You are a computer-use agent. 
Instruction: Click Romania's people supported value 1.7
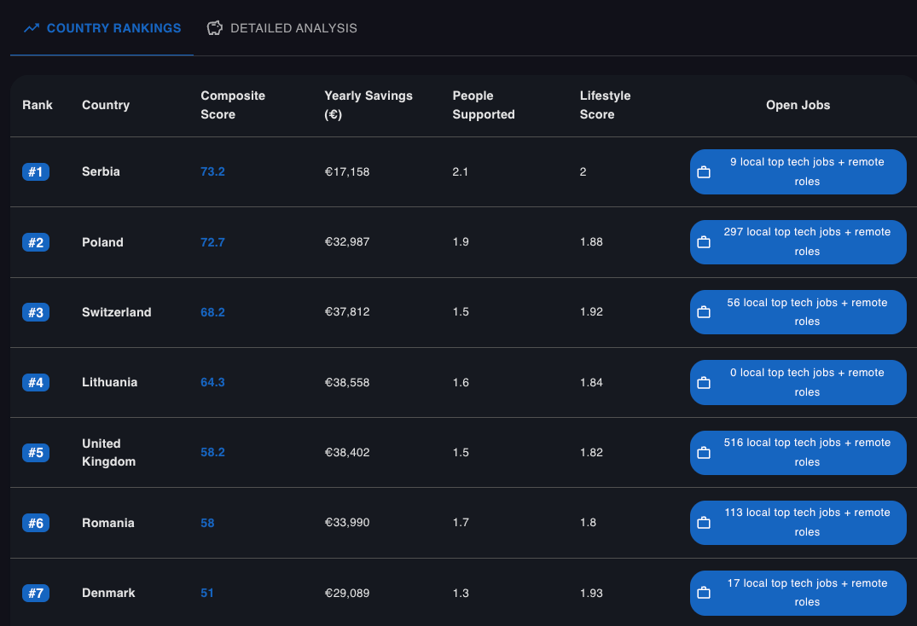tap(461, 523)
